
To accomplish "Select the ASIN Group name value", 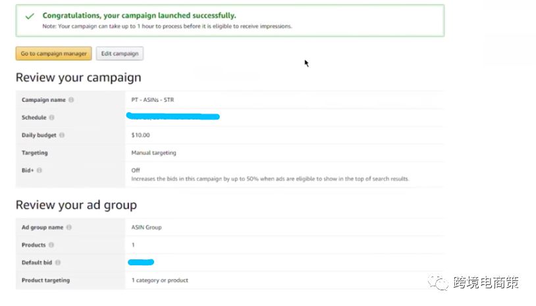I will (x=146, y=227).
